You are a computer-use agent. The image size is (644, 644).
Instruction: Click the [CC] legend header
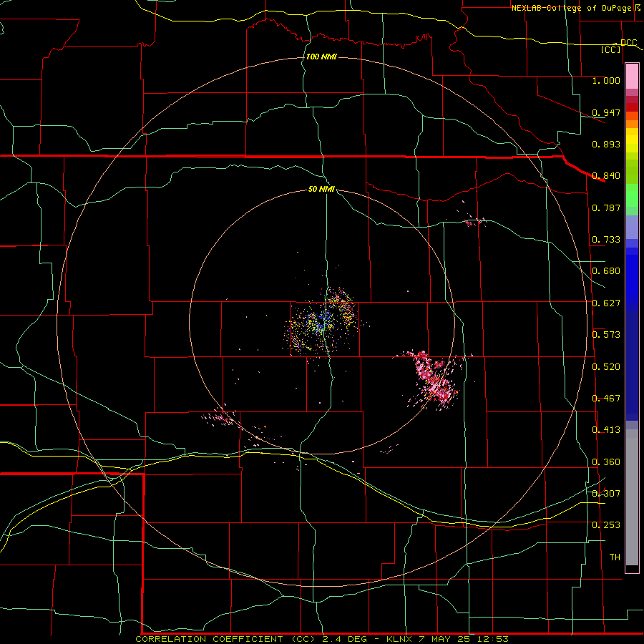pyautogui.click(x=611, y=49)
